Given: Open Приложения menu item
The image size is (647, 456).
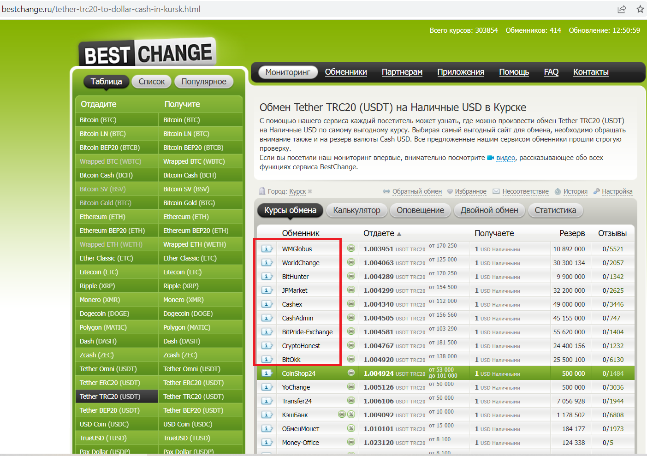Looking at the screenshot, I should [x=461, y=72].
